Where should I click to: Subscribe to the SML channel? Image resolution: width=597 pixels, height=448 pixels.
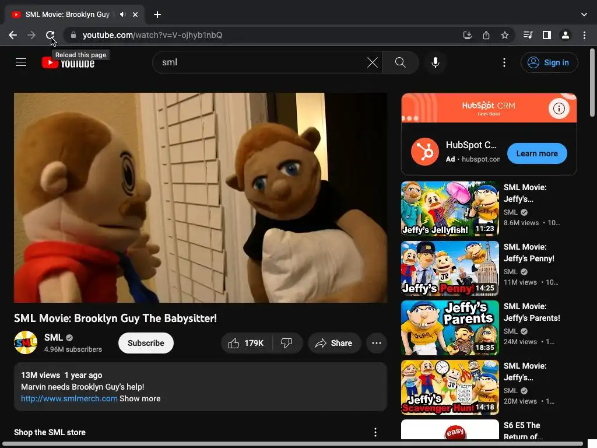click(x=146, y=343)
